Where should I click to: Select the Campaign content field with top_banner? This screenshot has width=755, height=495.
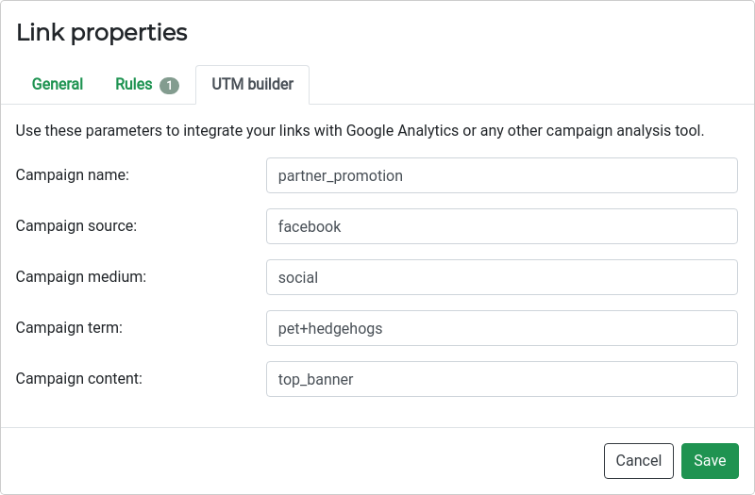point(502,380)
